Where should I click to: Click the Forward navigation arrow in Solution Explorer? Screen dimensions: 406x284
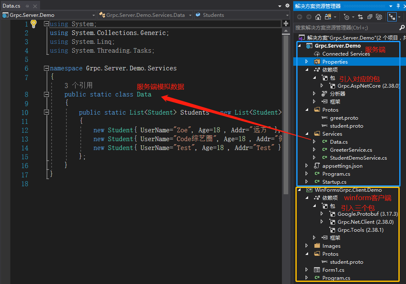click(x=309, y=17)
